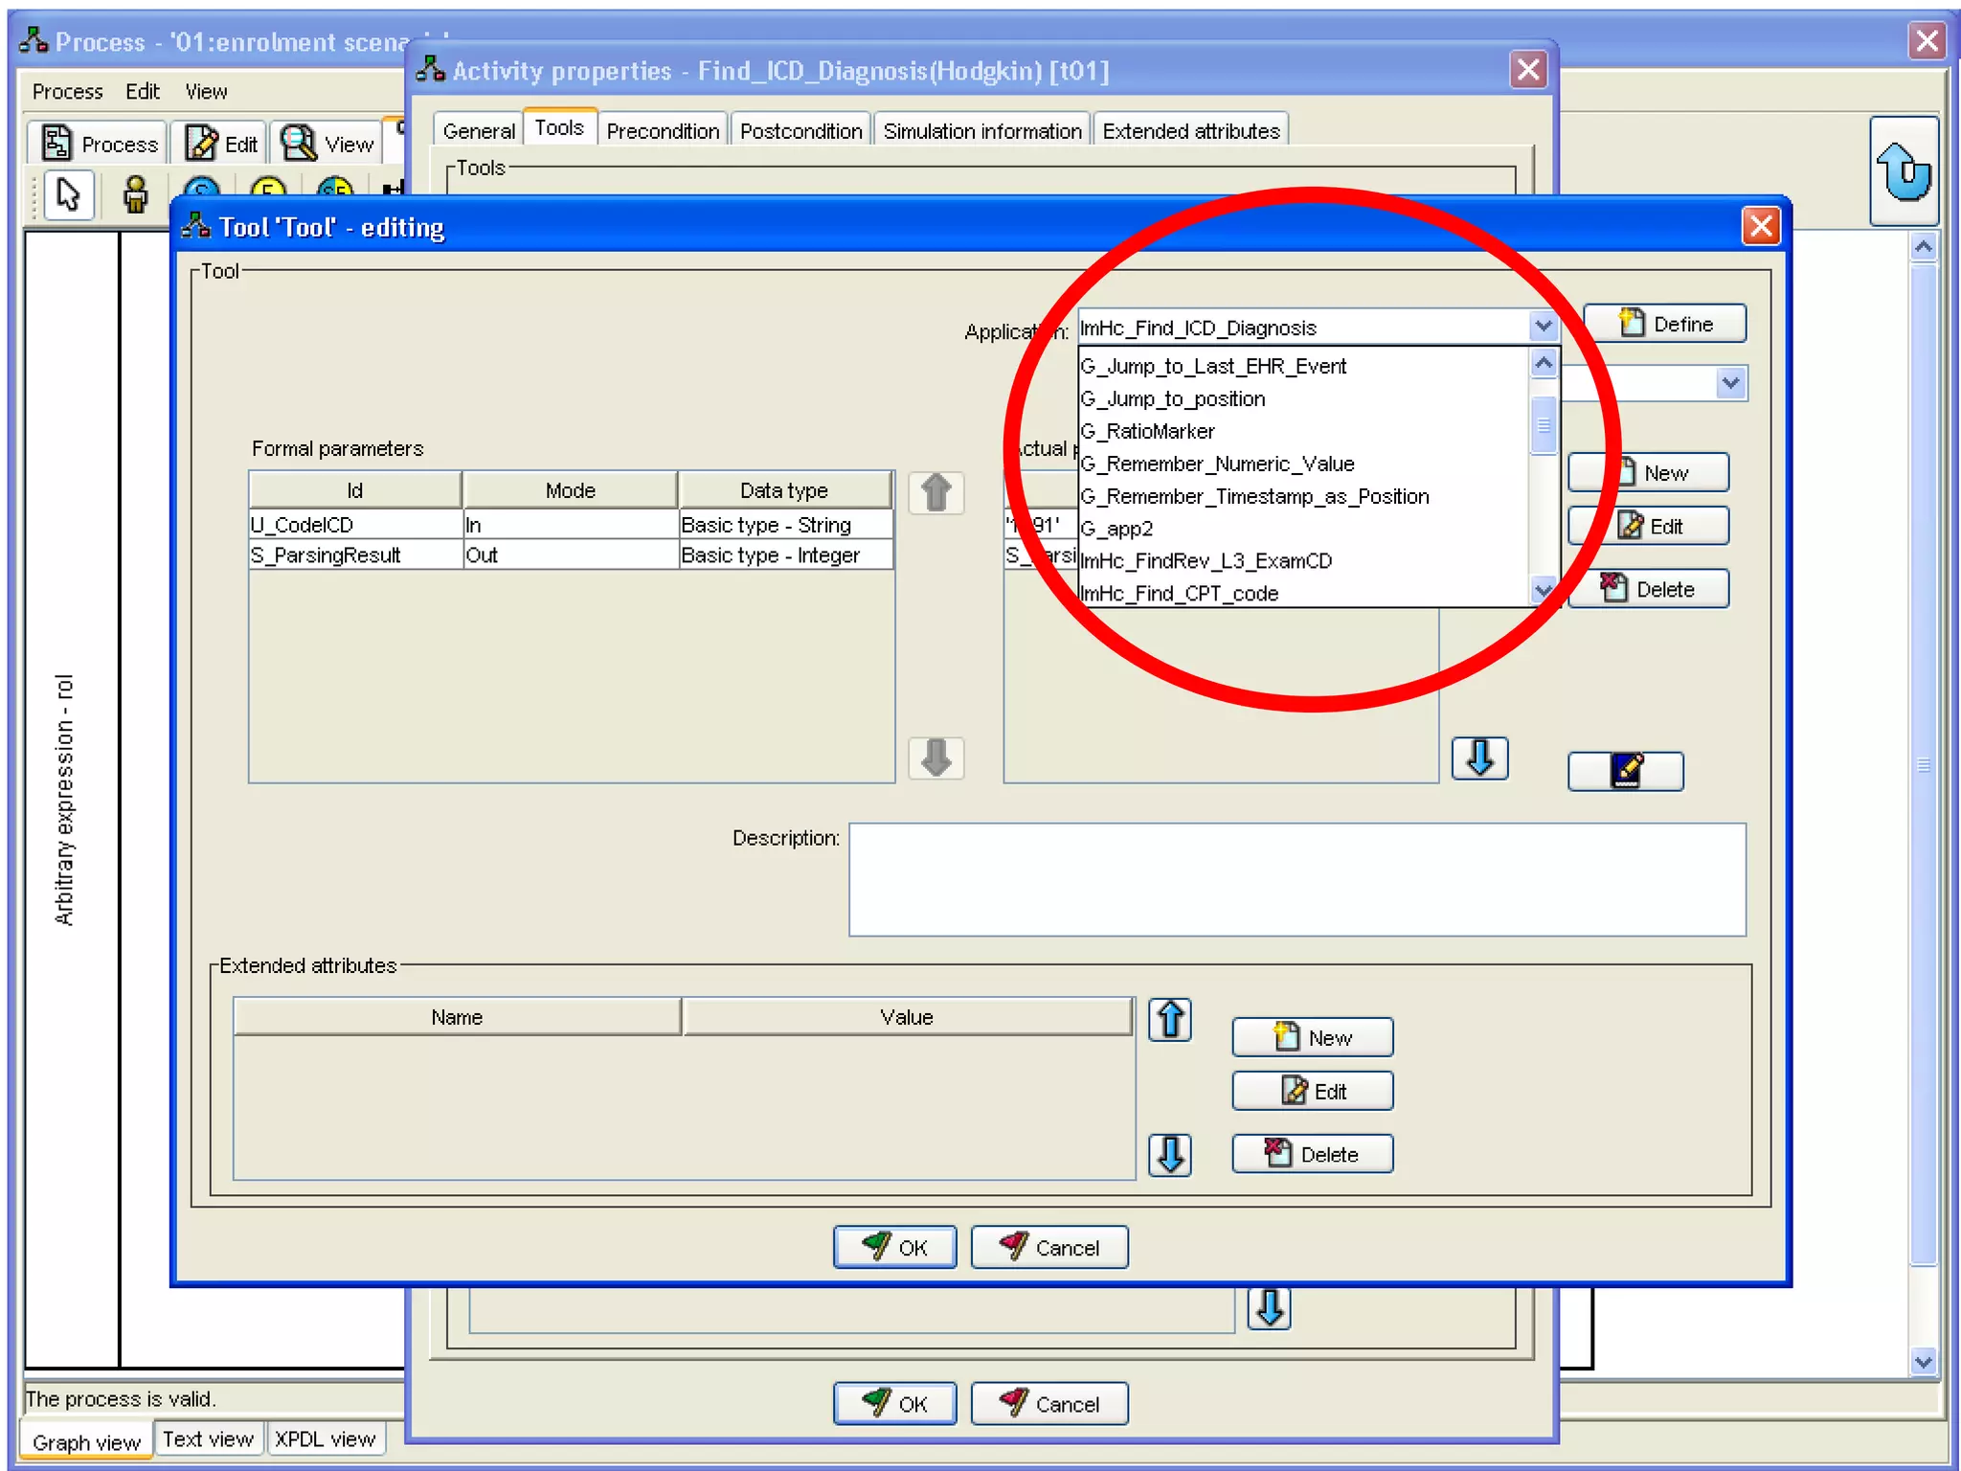The image size is (1961, 1471).
Task: Choose ImHc_Find_CPT_code in the list
Action: tap(1180, 594)
